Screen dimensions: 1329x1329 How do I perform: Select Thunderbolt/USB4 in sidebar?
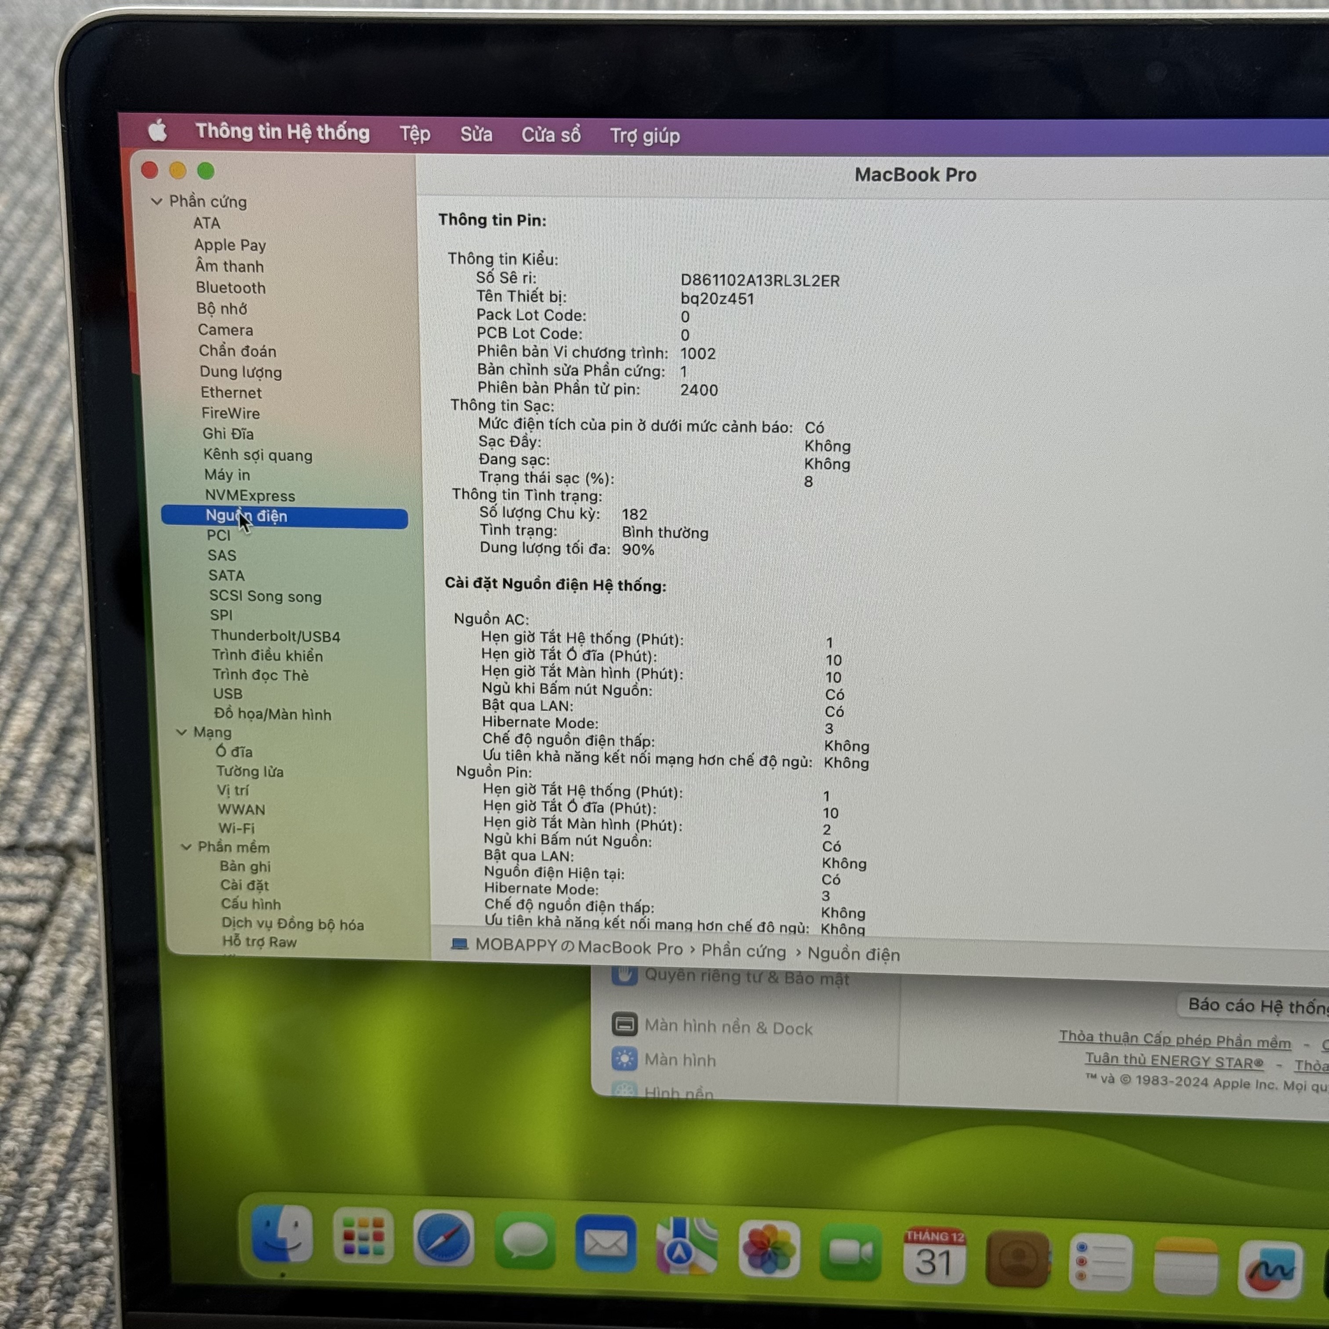[x=275, y=635]
